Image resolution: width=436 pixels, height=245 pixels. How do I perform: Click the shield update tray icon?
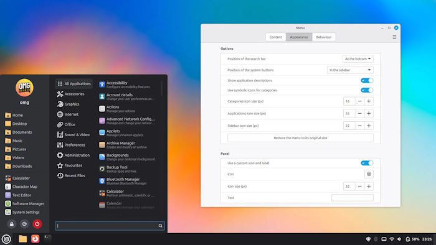click(x=368, y=239)
